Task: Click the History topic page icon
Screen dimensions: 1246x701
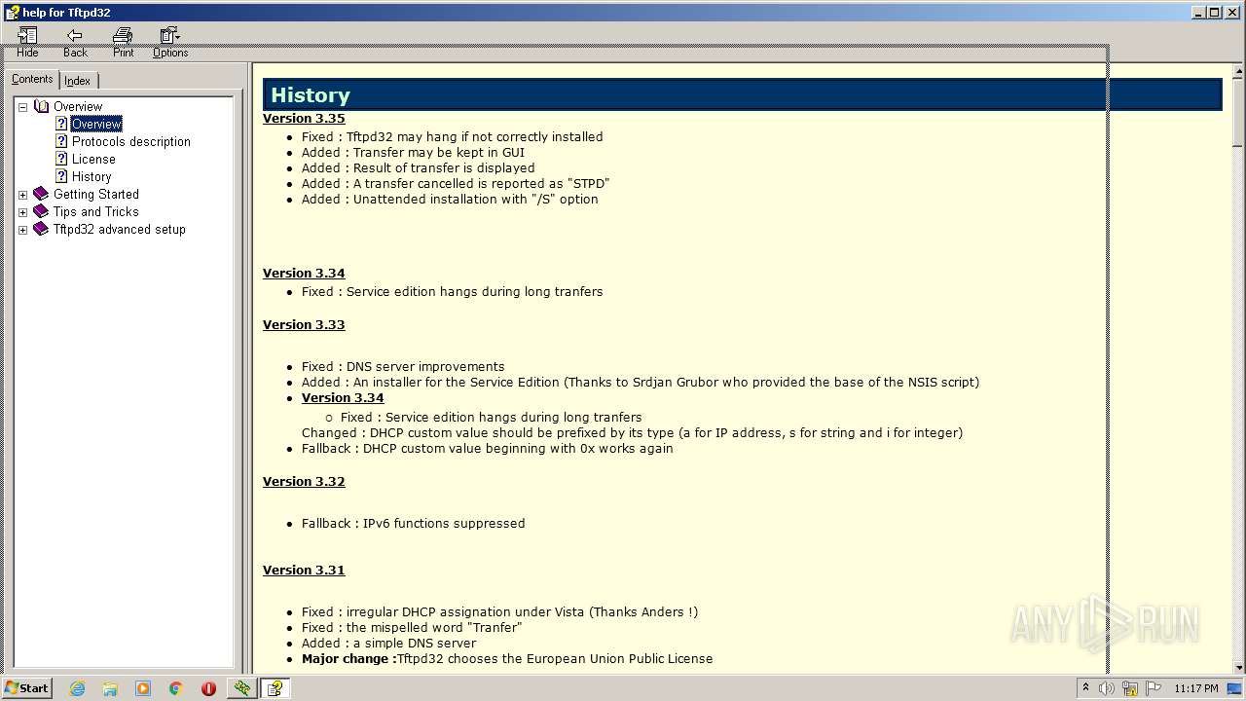Action: click(61, 176)
